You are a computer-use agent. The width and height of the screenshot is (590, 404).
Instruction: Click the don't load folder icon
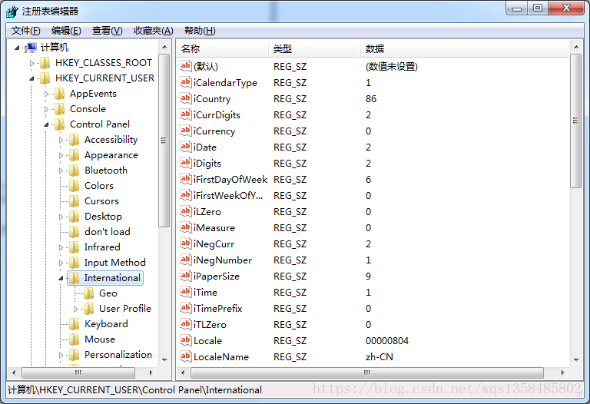(x=75, y=232)
